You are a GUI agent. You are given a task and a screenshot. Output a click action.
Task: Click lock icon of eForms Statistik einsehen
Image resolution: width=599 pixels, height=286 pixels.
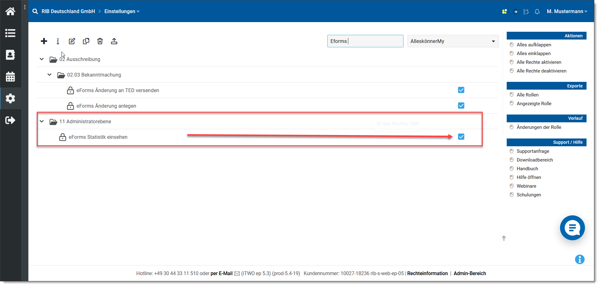click(x=63, y=137)
